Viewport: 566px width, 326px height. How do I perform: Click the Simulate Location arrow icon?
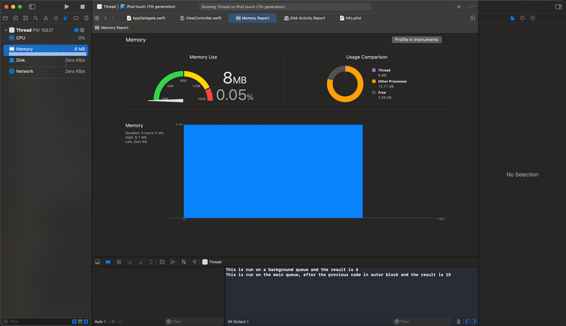(194, 262)
